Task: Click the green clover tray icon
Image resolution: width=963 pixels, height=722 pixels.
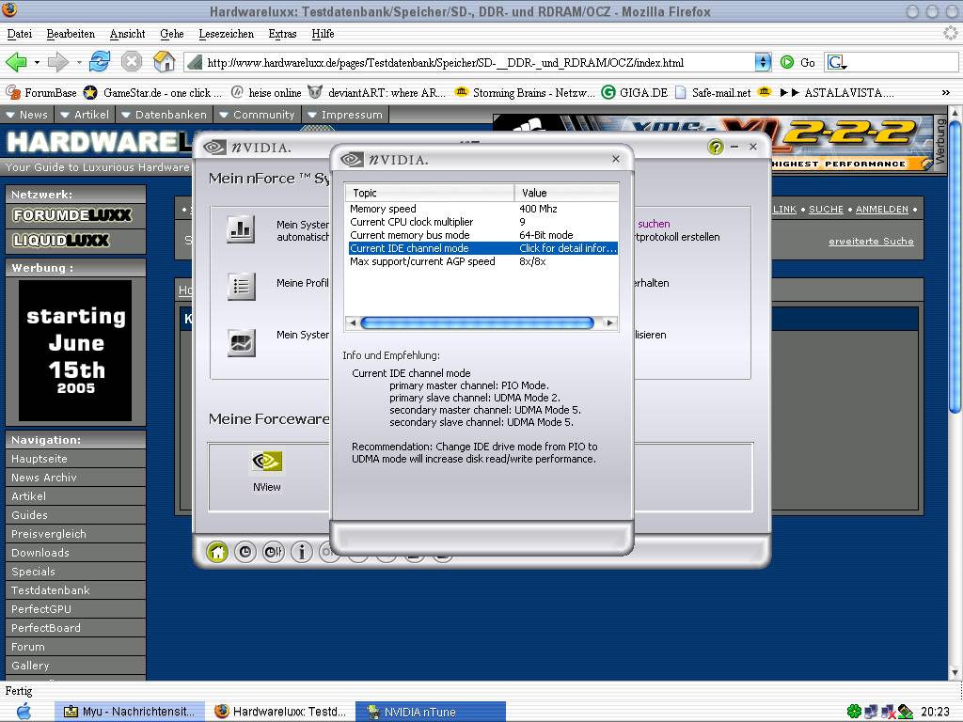Action: click(854, 712)
